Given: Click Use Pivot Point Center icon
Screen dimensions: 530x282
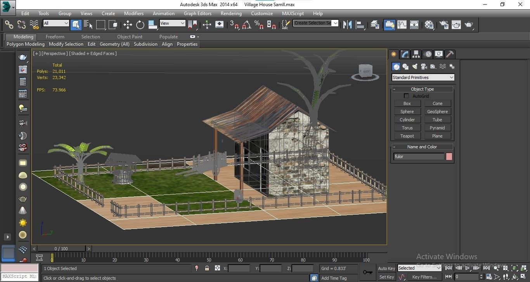Looking at the screenshot, I should (192, 24).
